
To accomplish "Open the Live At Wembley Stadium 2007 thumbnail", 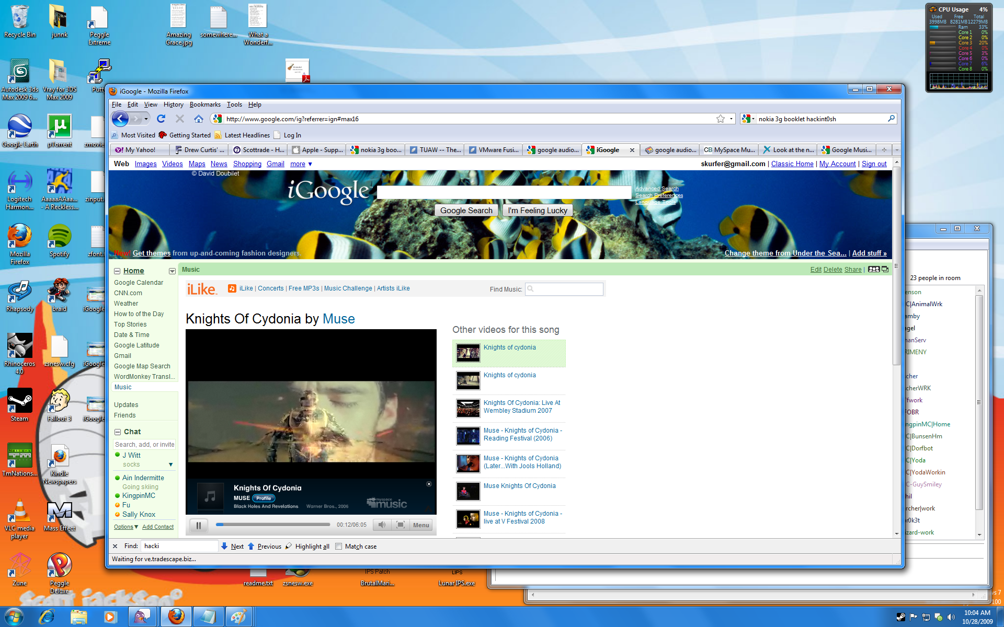I will tap(468, 408).
